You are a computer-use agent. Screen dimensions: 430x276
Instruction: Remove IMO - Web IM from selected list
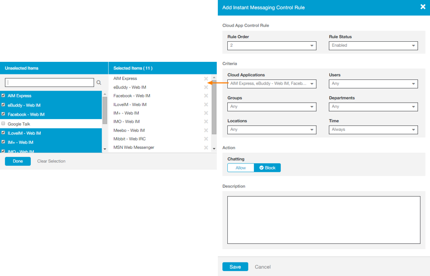pos(206,122)
